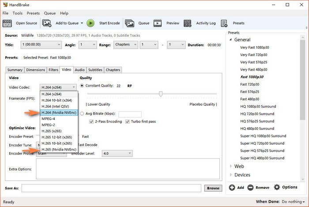Screen dimensions: 309x207
Task: Select Avg Bitrate radio button
Action: 82,113
